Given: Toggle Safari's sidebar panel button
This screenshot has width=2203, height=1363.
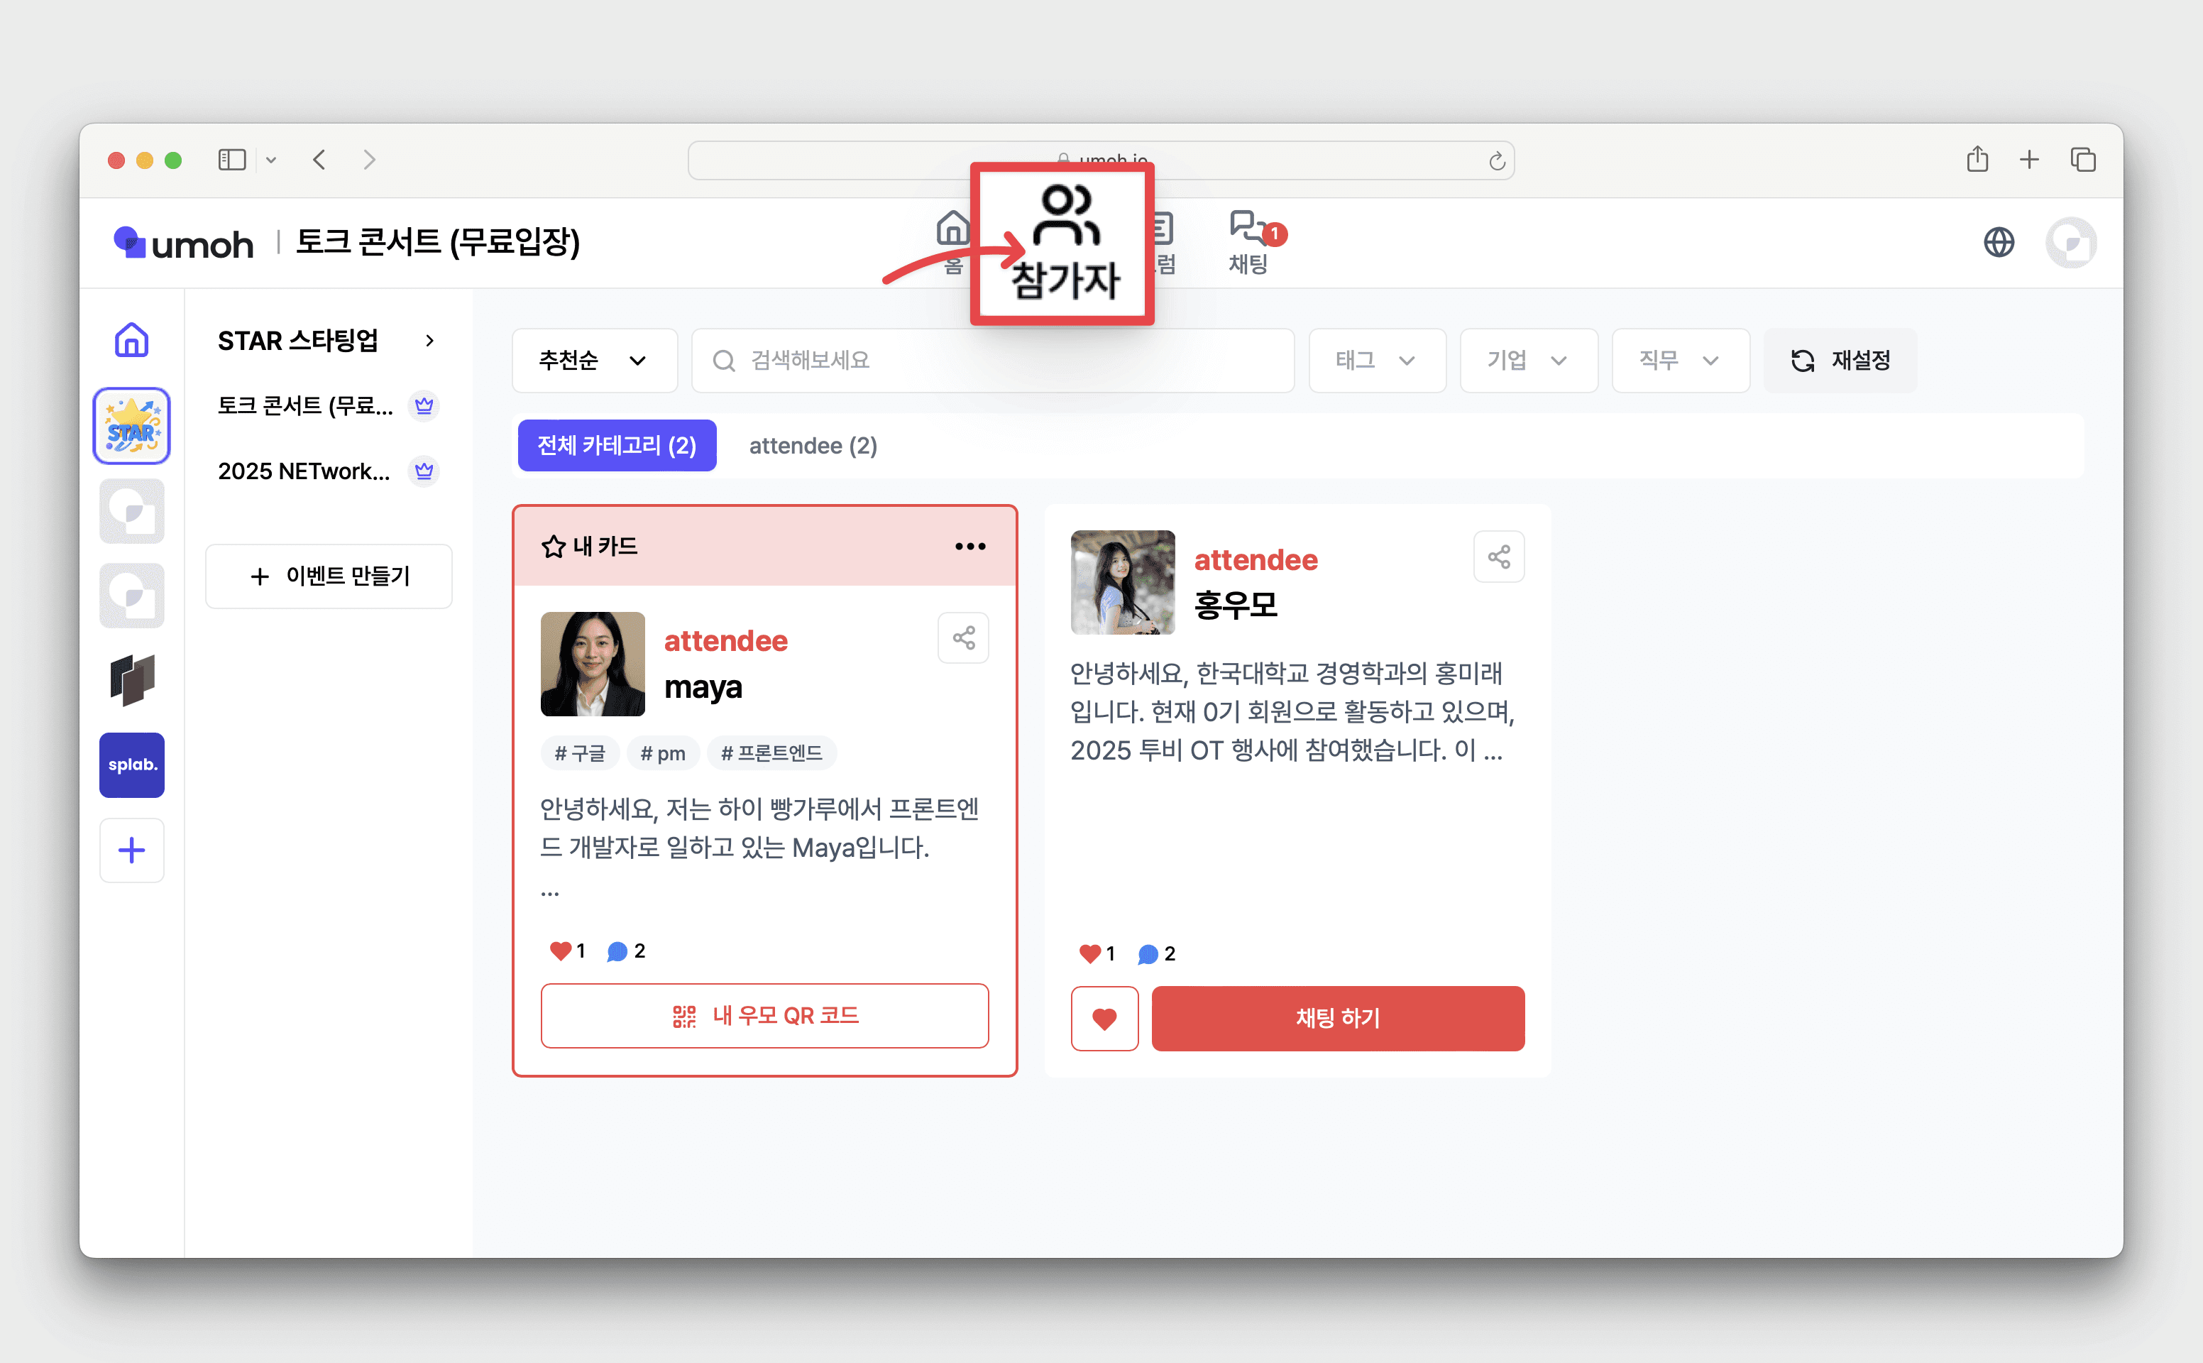Looking at the screenshot, I should [x=231, y=160].
